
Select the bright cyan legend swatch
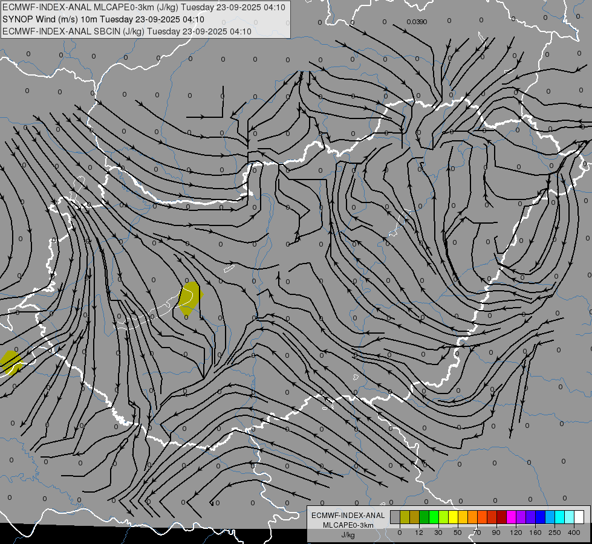[x=560, y=517]
